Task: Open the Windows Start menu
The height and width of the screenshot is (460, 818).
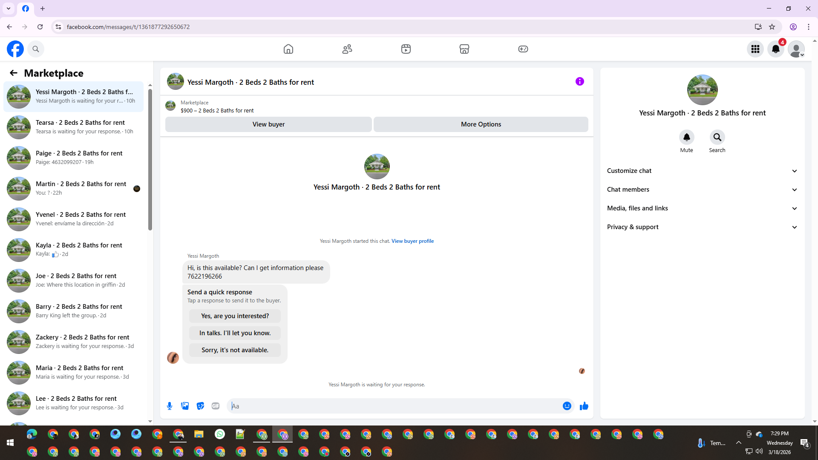Action: pyautogui.click(x=10, y=443)
